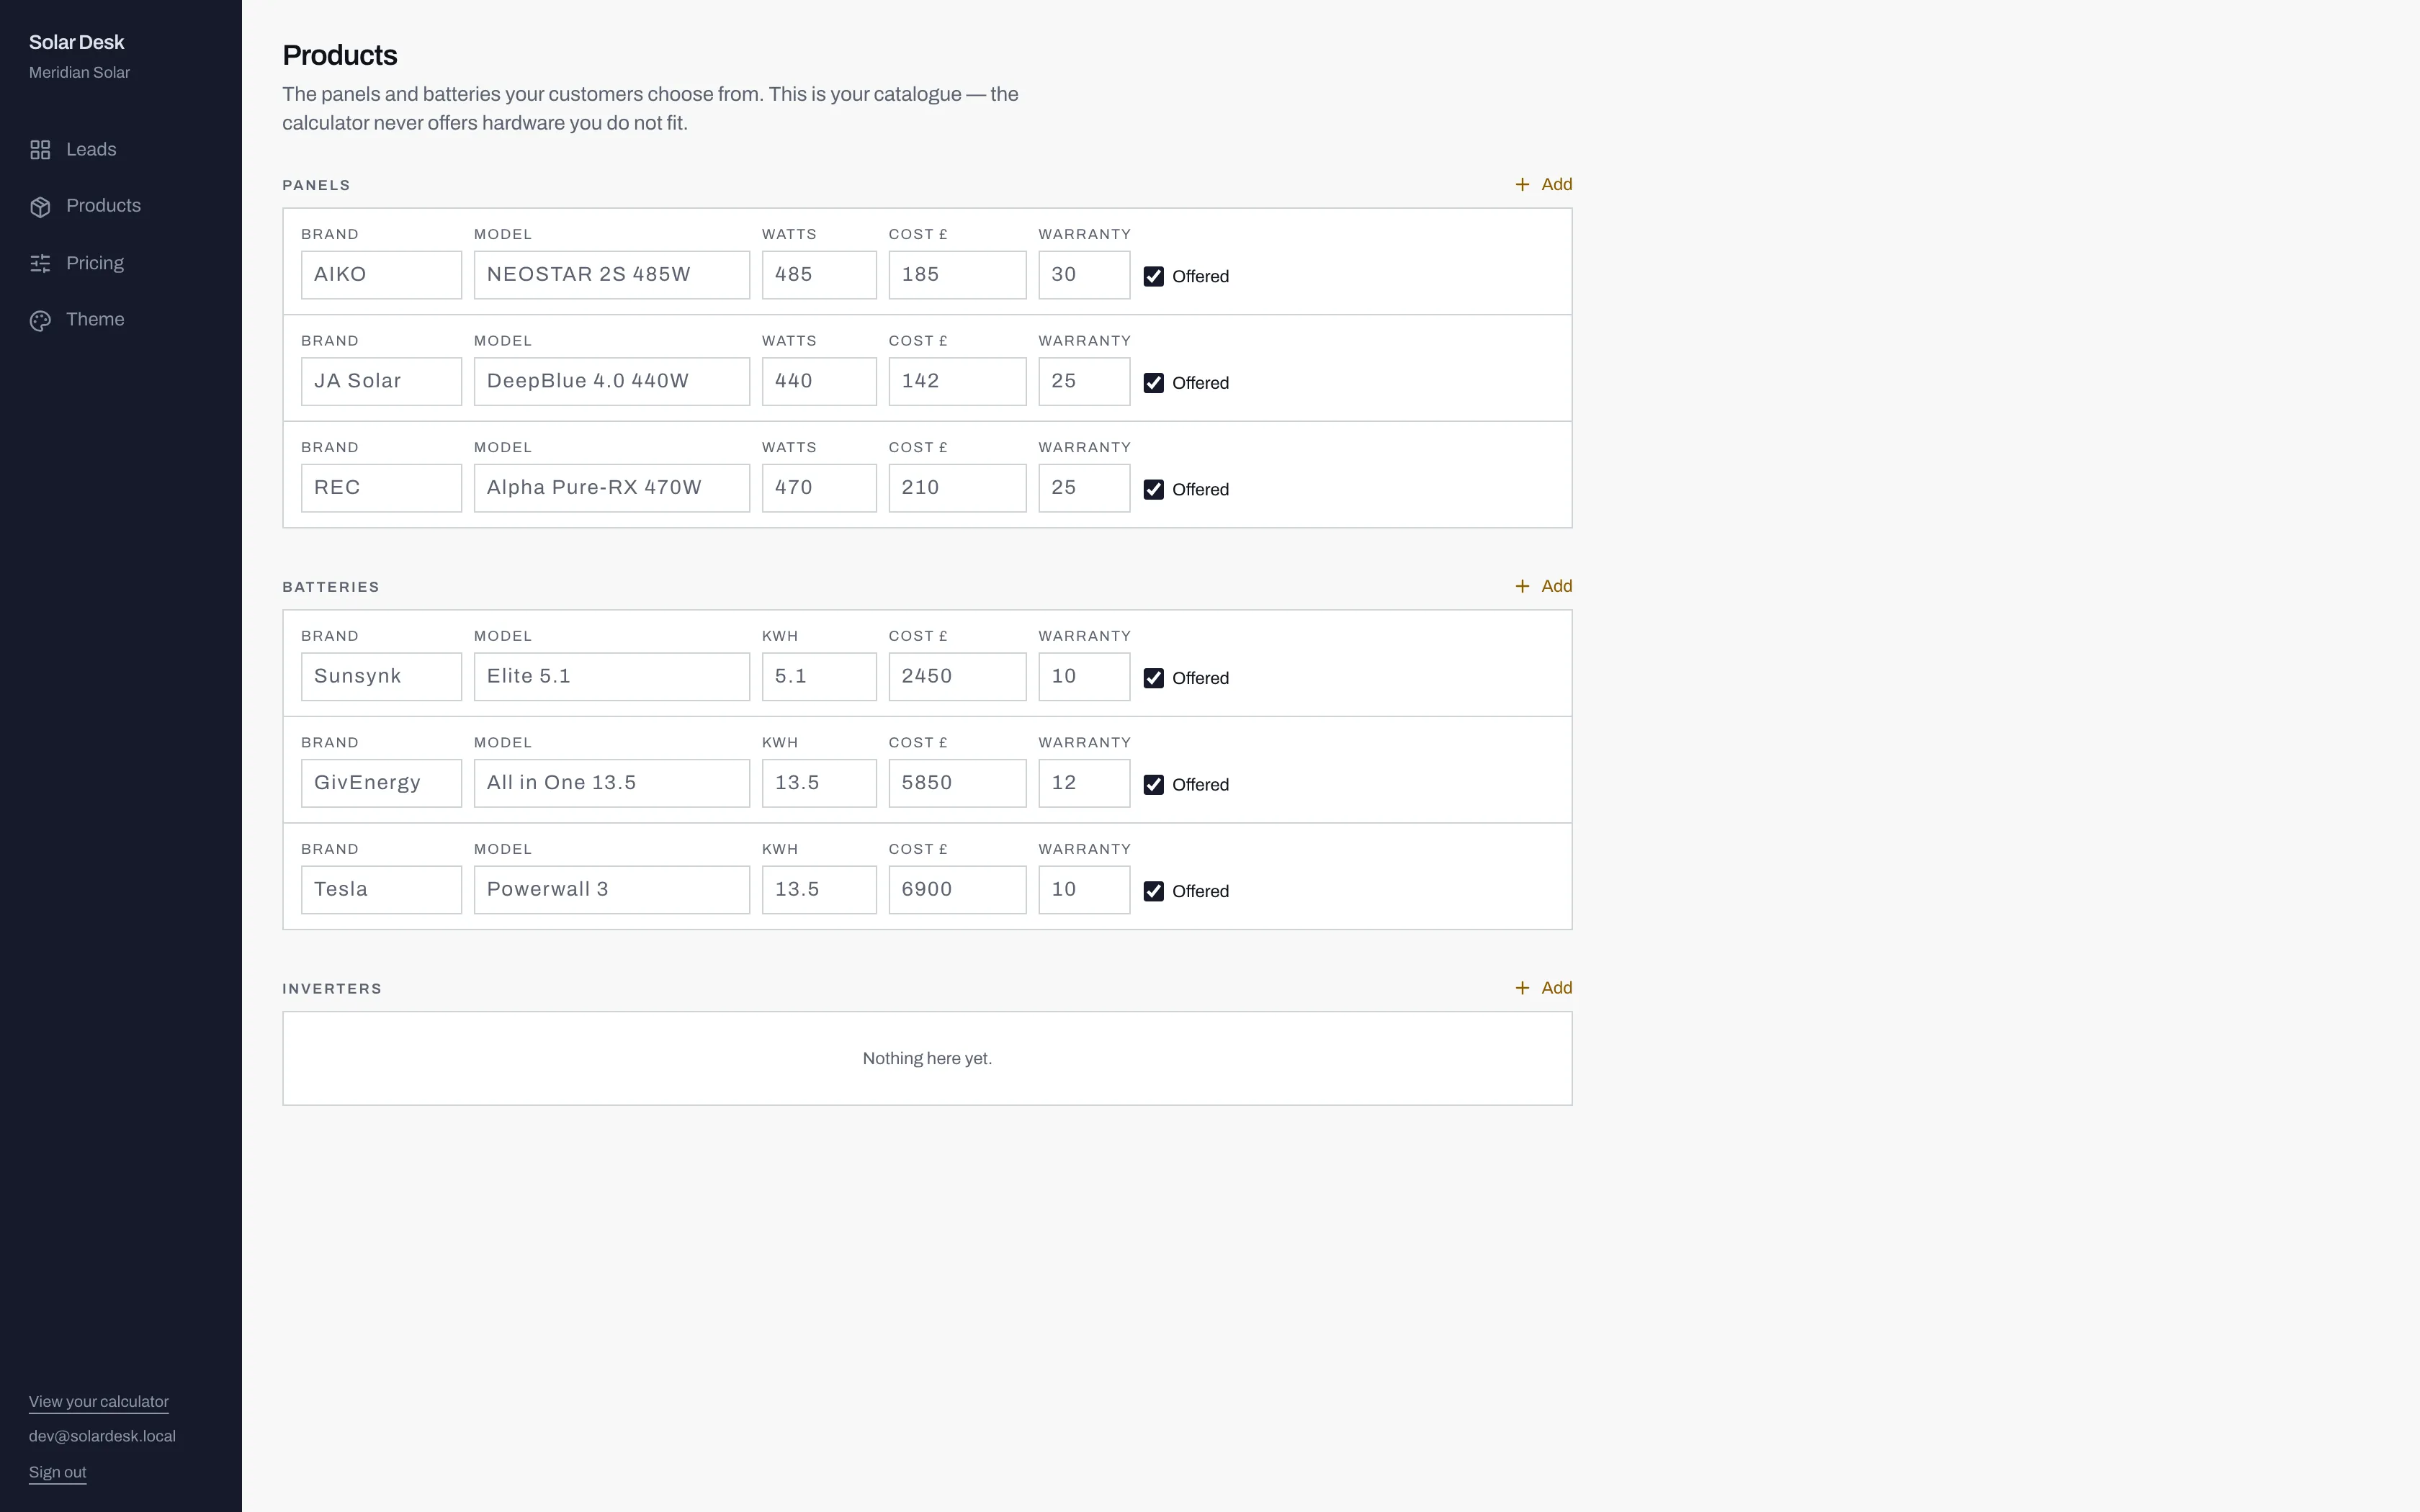
Task: Select the GivEnergy cost field 5850
Action: [957, 784]
